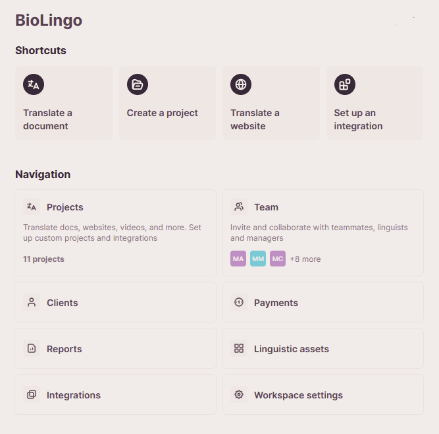Show the +8 more teammates

(305, 259)
